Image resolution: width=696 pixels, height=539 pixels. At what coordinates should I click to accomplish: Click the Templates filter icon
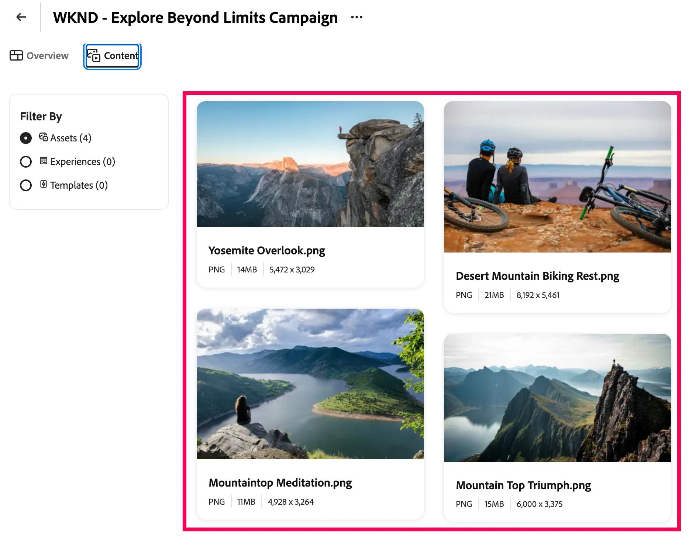[x=44, y=184]
